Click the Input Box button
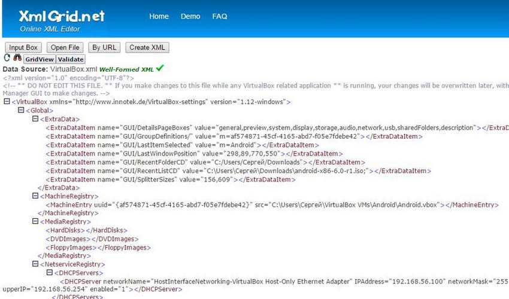The height and width of the screenshot is (299, 509). point(23,47)
